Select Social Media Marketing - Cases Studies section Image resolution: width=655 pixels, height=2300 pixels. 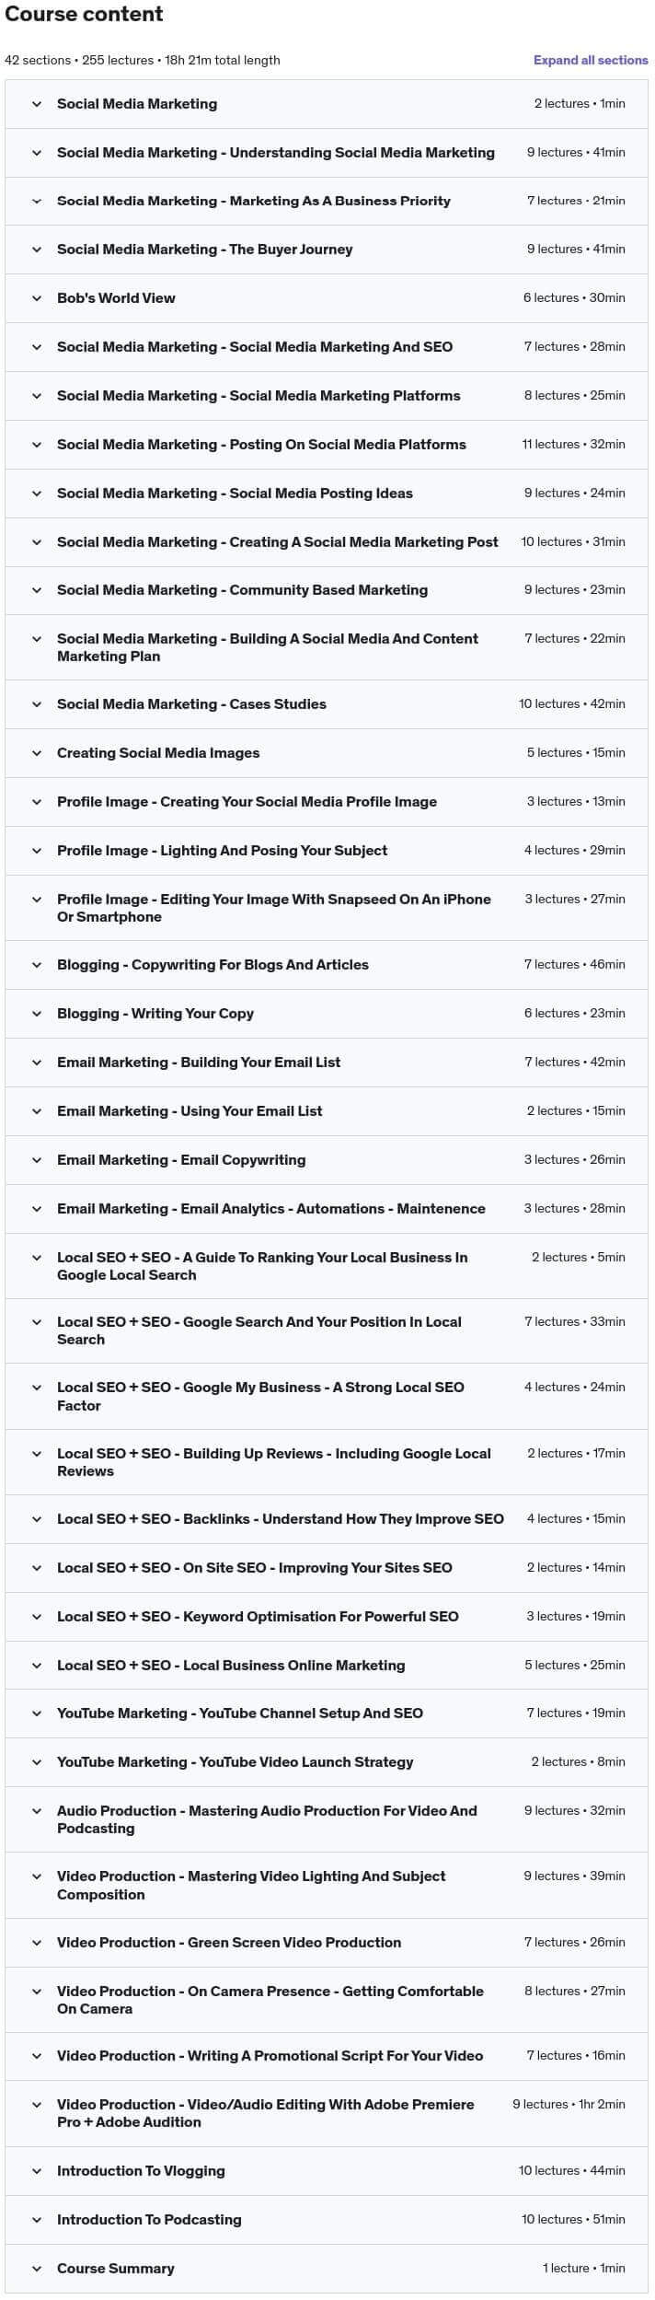point(191,704)
